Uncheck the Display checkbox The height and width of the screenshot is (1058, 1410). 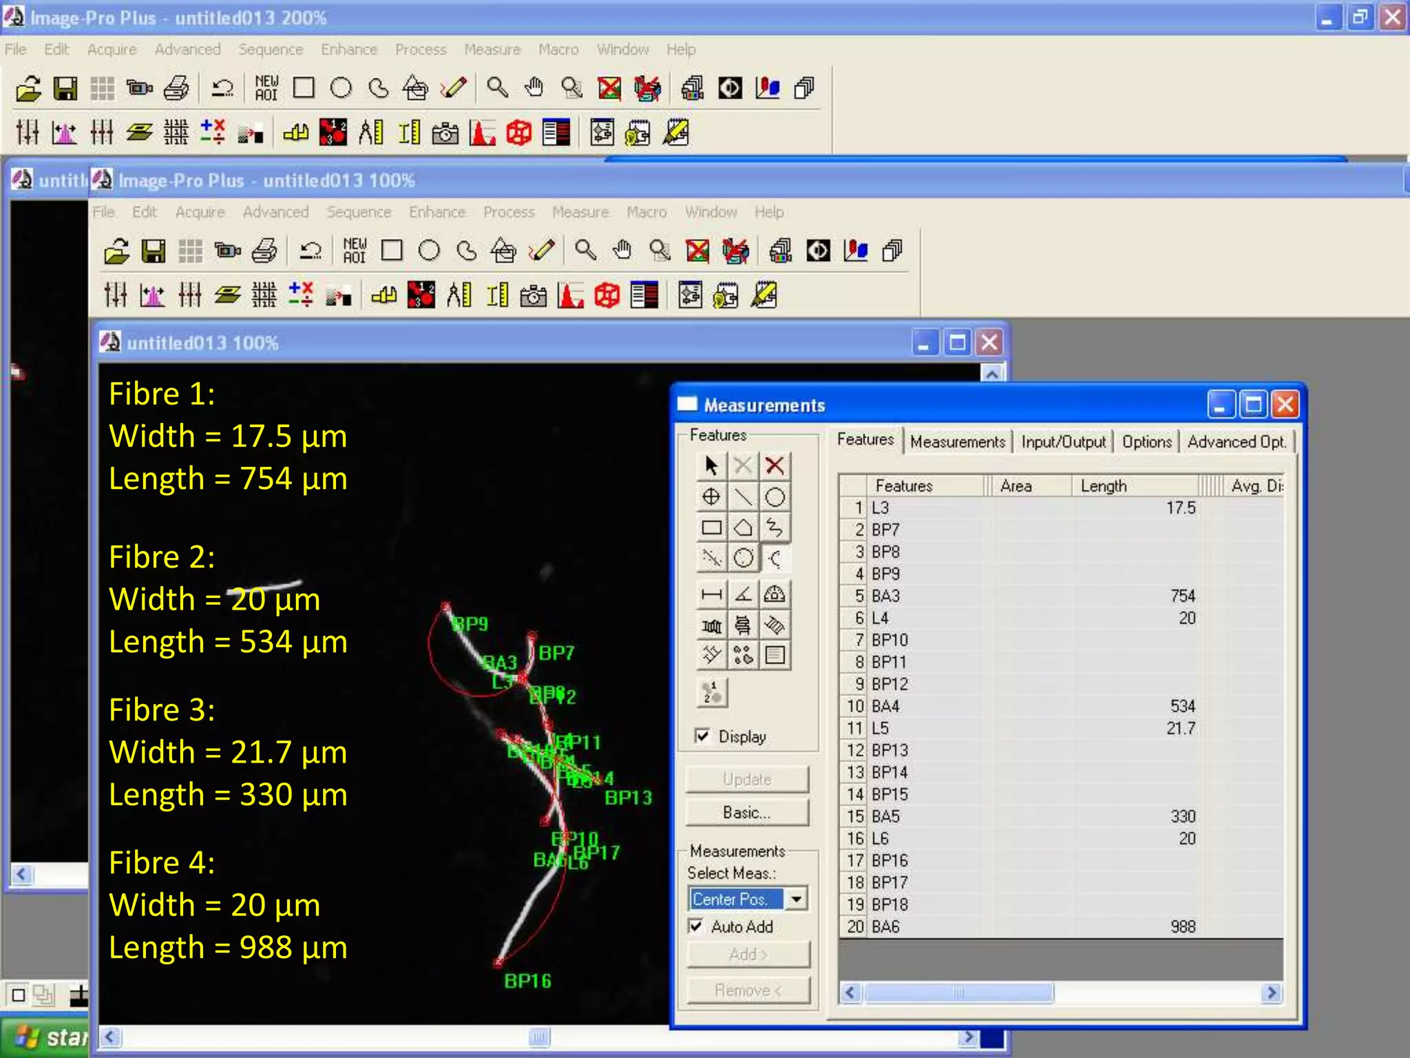click(702, 736)
